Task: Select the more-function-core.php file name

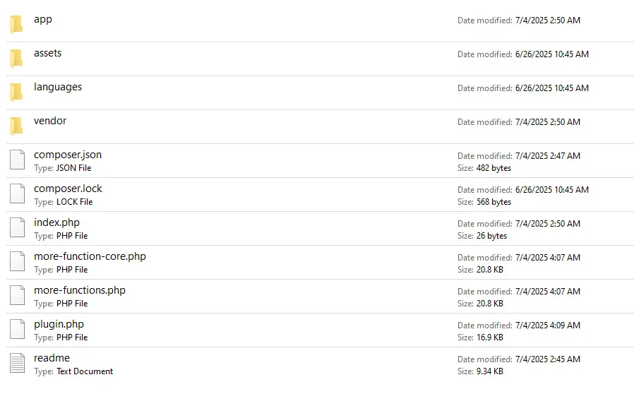Action: coord(90,257)
